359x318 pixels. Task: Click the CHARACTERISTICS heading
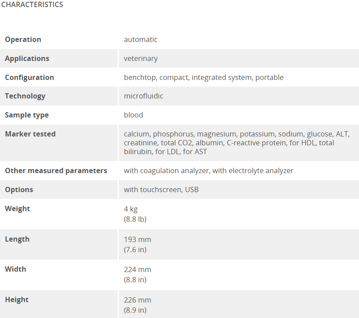32,4
